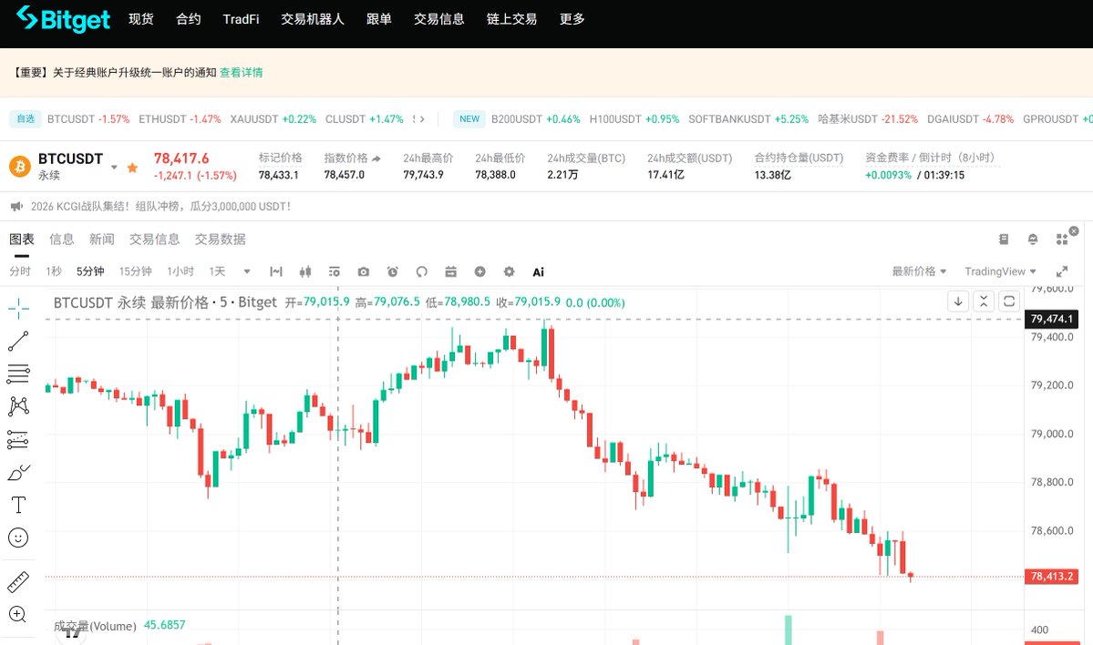Take a chart snapshot with camera icon

tap(363, 271)
